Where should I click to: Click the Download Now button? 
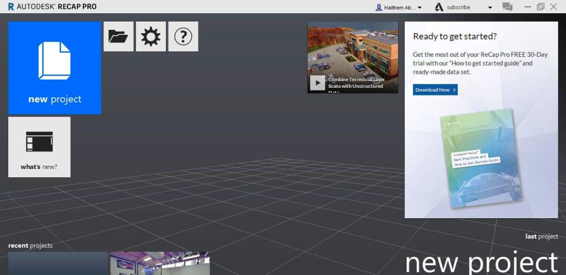[436, 90]
